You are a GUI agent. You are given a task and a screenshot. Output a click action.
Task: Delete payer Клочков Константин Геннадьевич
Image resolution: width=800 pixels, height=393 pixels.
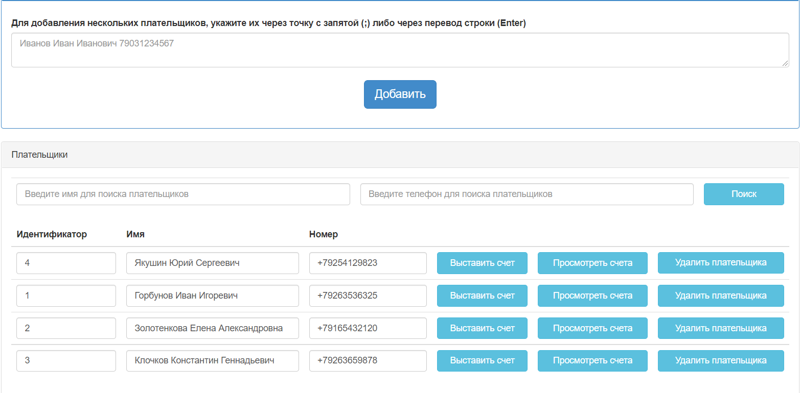pyautogui.click(x=720, y=361)
